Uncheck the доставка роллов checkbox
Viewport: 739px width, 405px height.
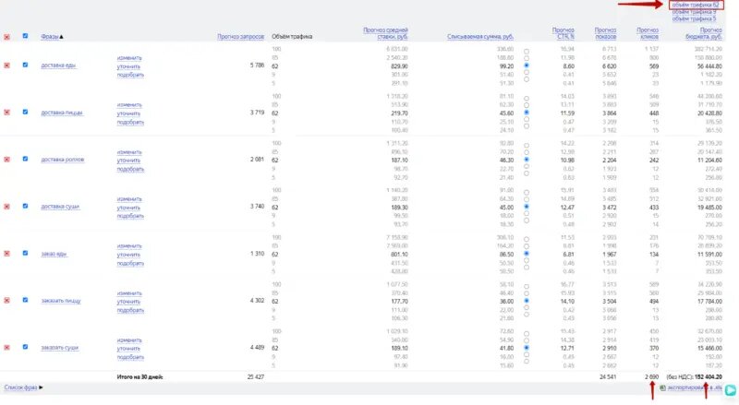tap(25, 160)
